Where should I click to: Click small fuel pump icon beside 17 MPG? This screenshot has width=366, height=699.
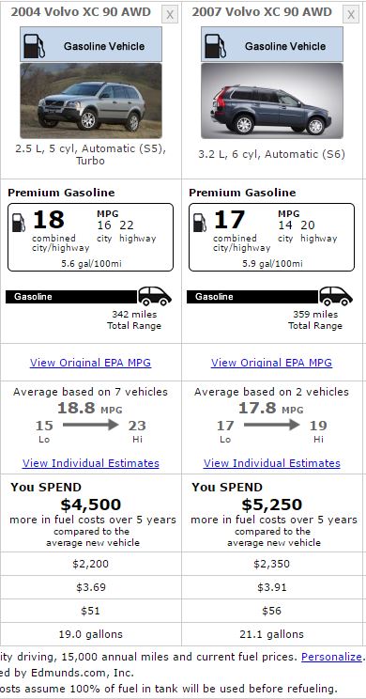coord(200,223)
